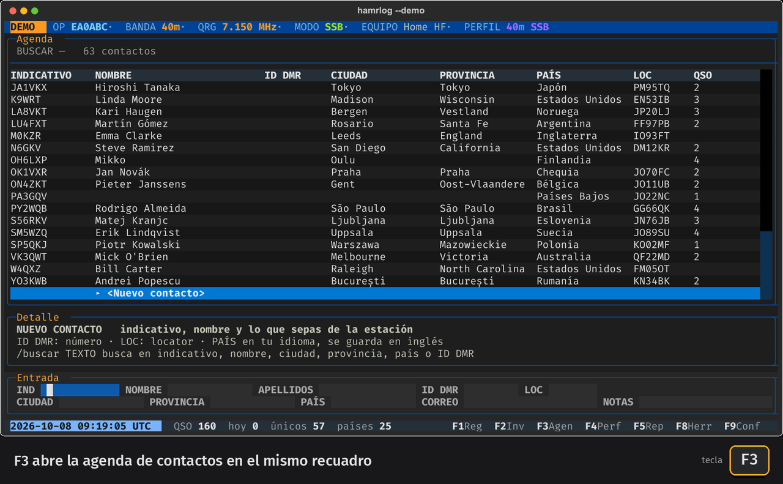The height and width of the screenshot is (484, 783).
Task: Select the JA1VKX contact row
Action: (x=385, y=87)
